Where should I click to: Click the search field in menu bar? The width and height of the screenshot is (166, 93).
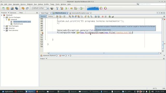click(152, 4)
